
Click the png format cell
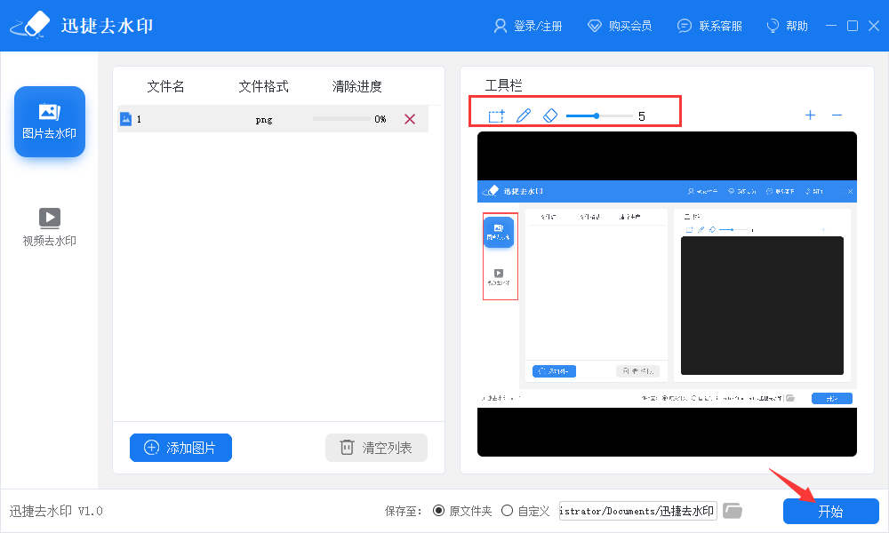pos(264,120)
